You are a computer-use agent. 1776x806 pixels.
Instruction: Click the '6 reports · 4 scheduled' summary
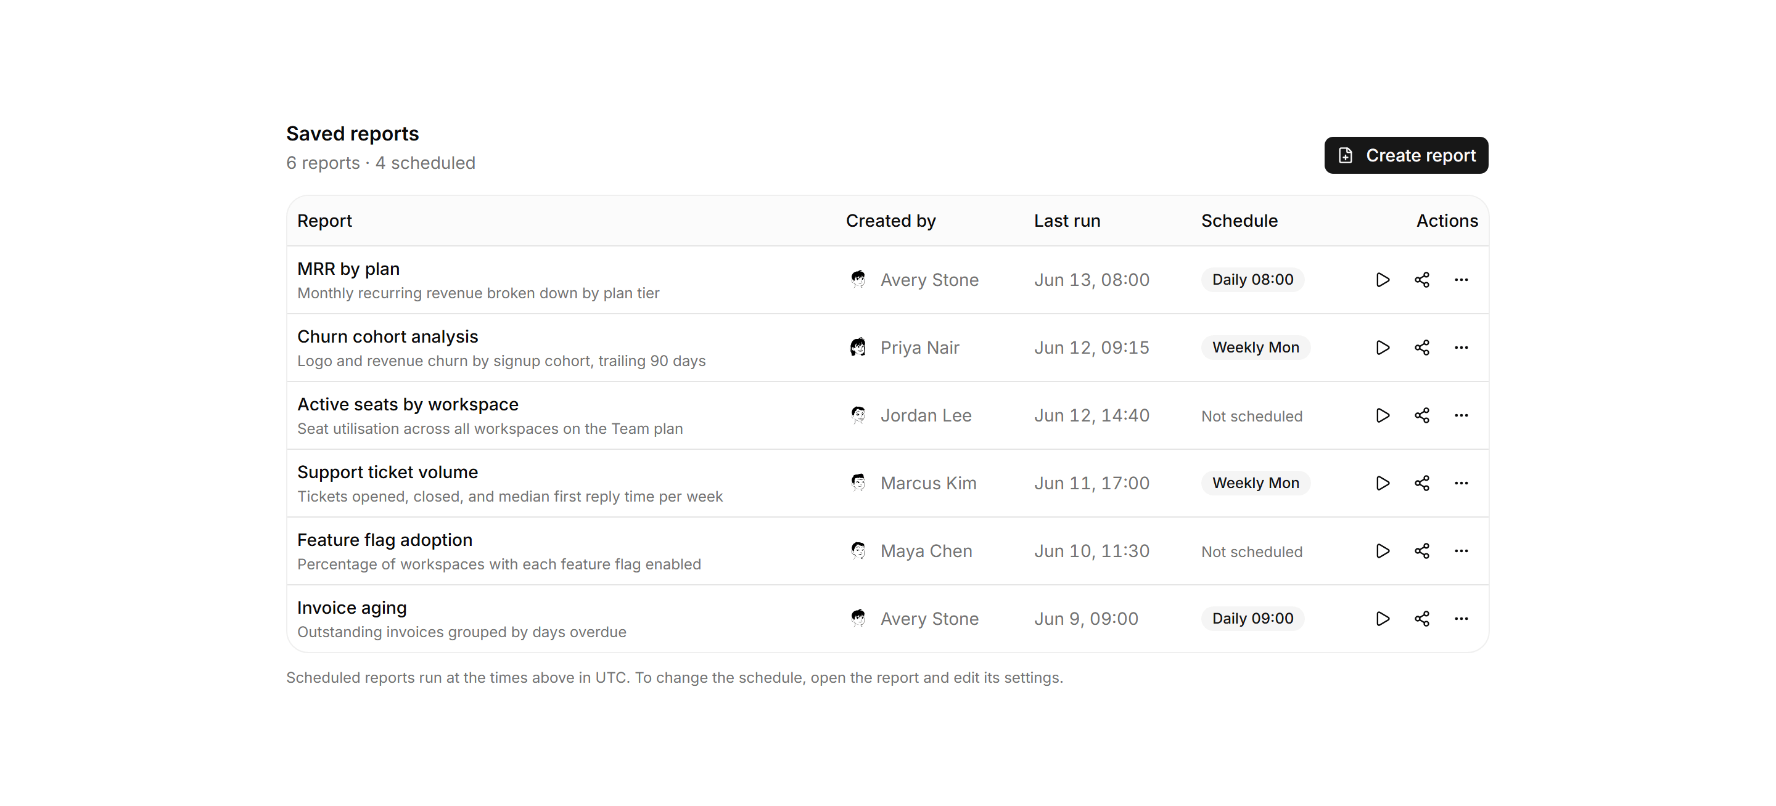tap(380, 163)
